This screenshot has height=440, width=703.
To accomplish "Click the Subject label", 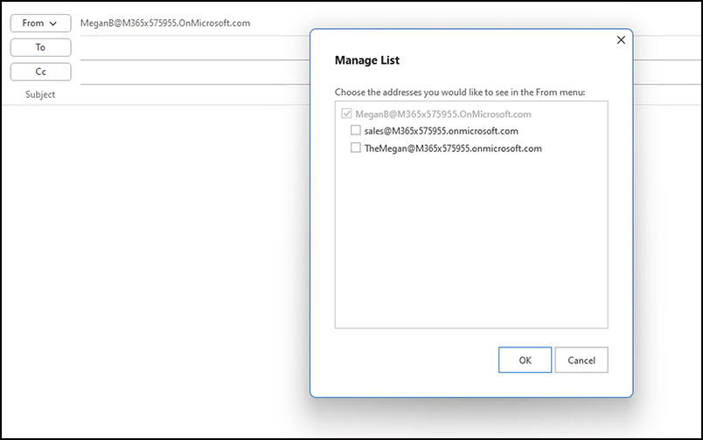I will [x=40, y=94].
